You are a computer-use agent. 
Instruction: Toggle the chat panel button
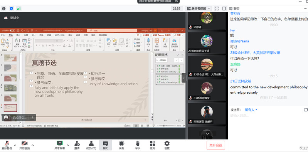tap(106, 145)
